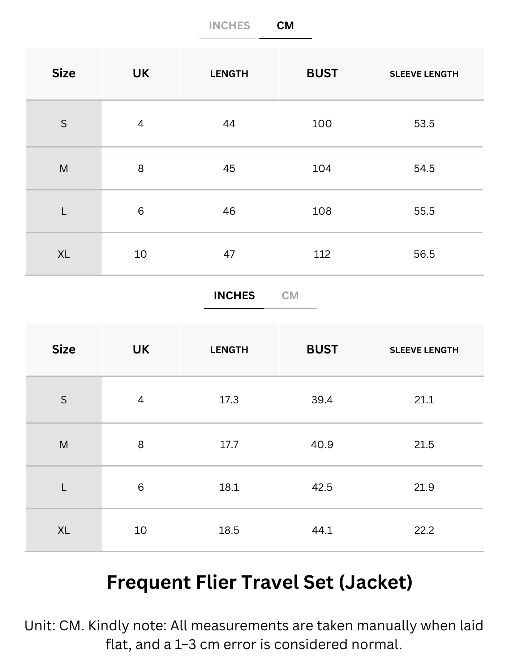511x669 pixels.
Task: Click the length value 17.3 in the inches table
Action: 229,400
